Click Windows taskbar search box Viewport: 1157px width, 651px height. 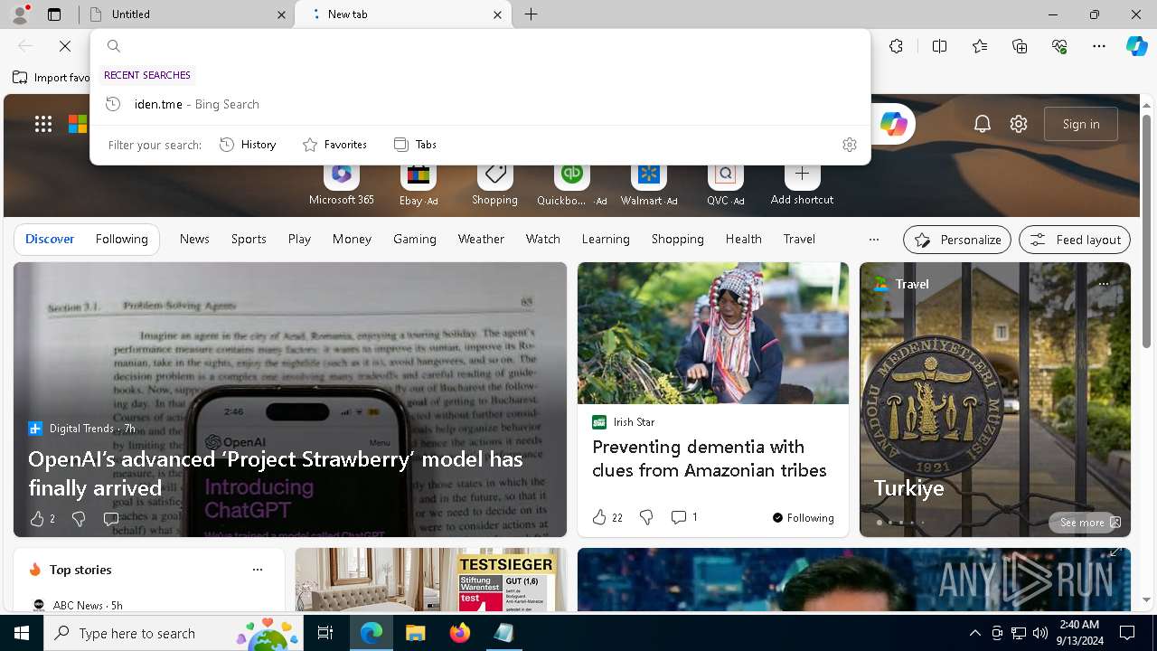tap(174, 633)
